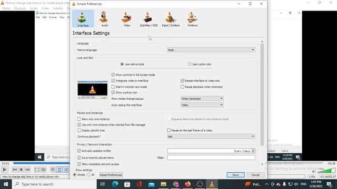The image size is (337, 189).
Task: Open File Explorer from the taskbar
Action: tap(164, 184)
